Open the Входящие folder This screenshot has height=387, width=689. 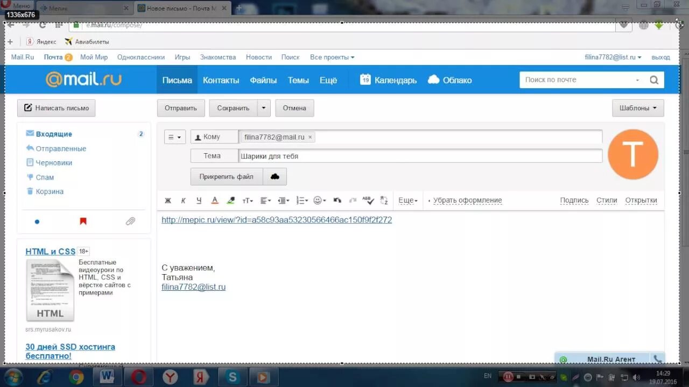tap(54, 134)
